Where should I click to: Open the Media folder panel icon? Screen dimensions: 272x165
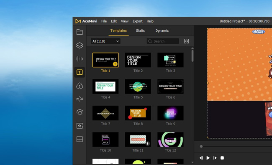80,32
